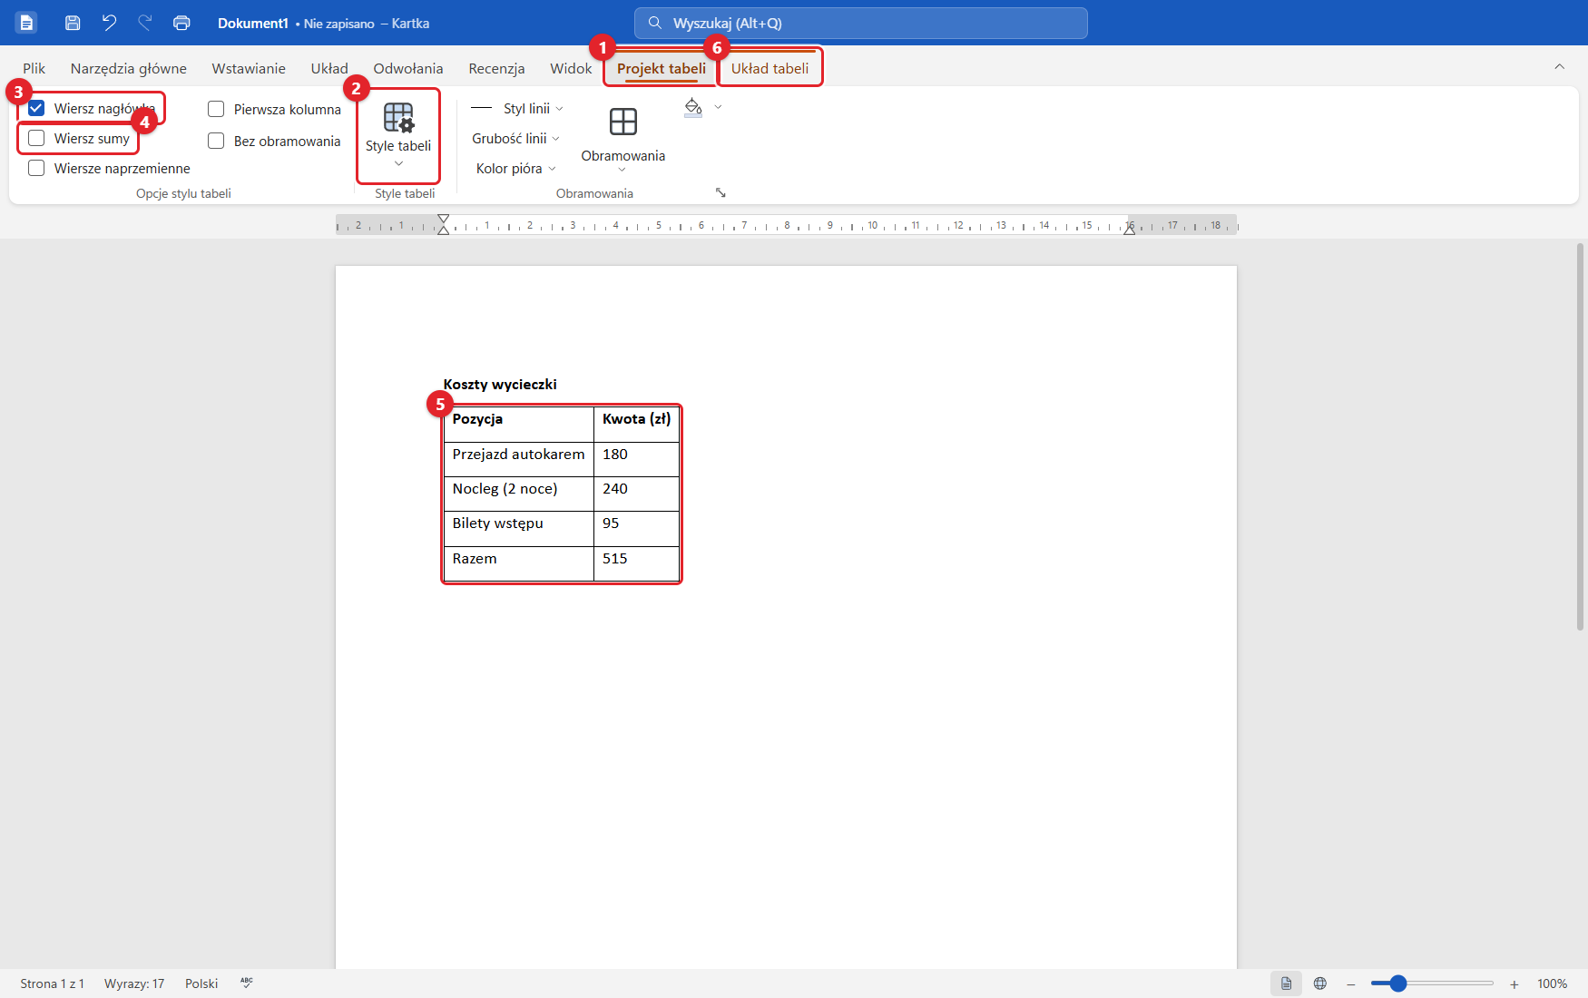Enable the Wiersz sumy checkbox

tap(36, 138)
